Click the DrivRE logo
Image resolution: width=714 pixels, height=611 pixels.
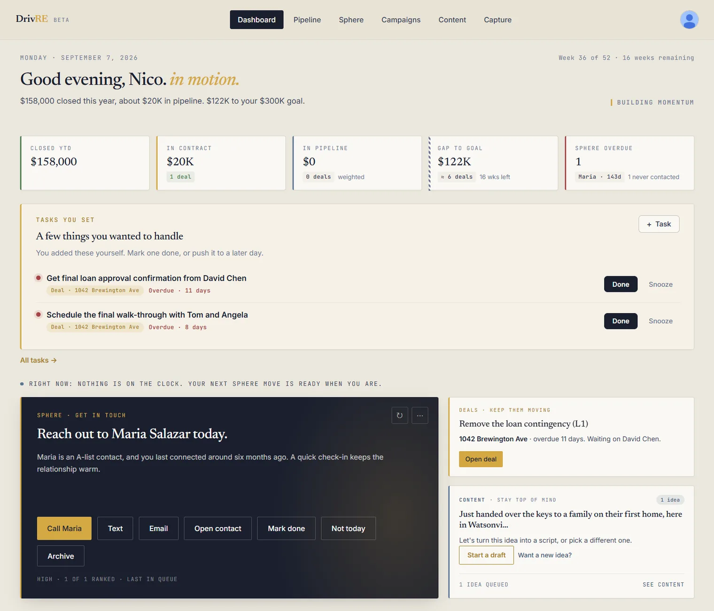point(32,19)
